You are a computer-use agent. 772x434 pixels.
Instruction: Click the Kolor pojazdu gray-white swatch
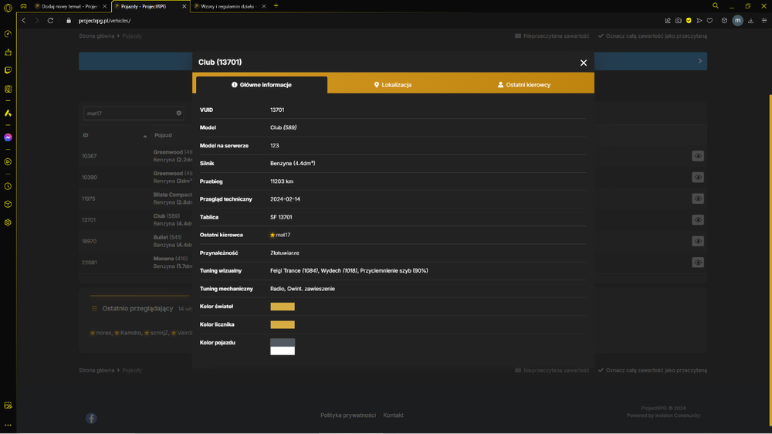pos(283,346)
